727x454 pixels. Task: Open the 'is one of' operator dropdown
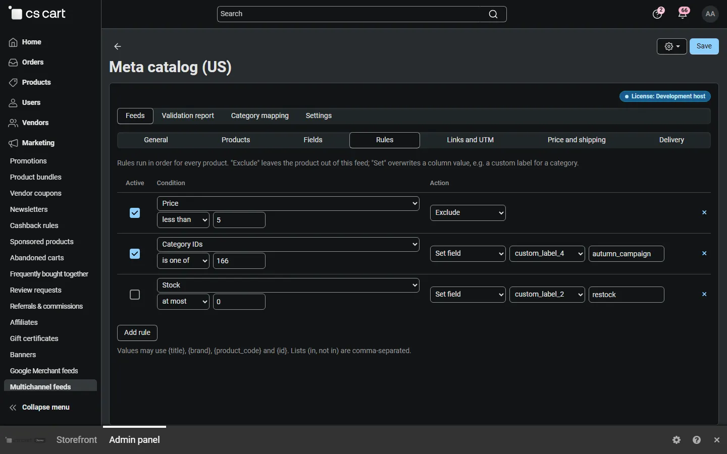[183, 261]
